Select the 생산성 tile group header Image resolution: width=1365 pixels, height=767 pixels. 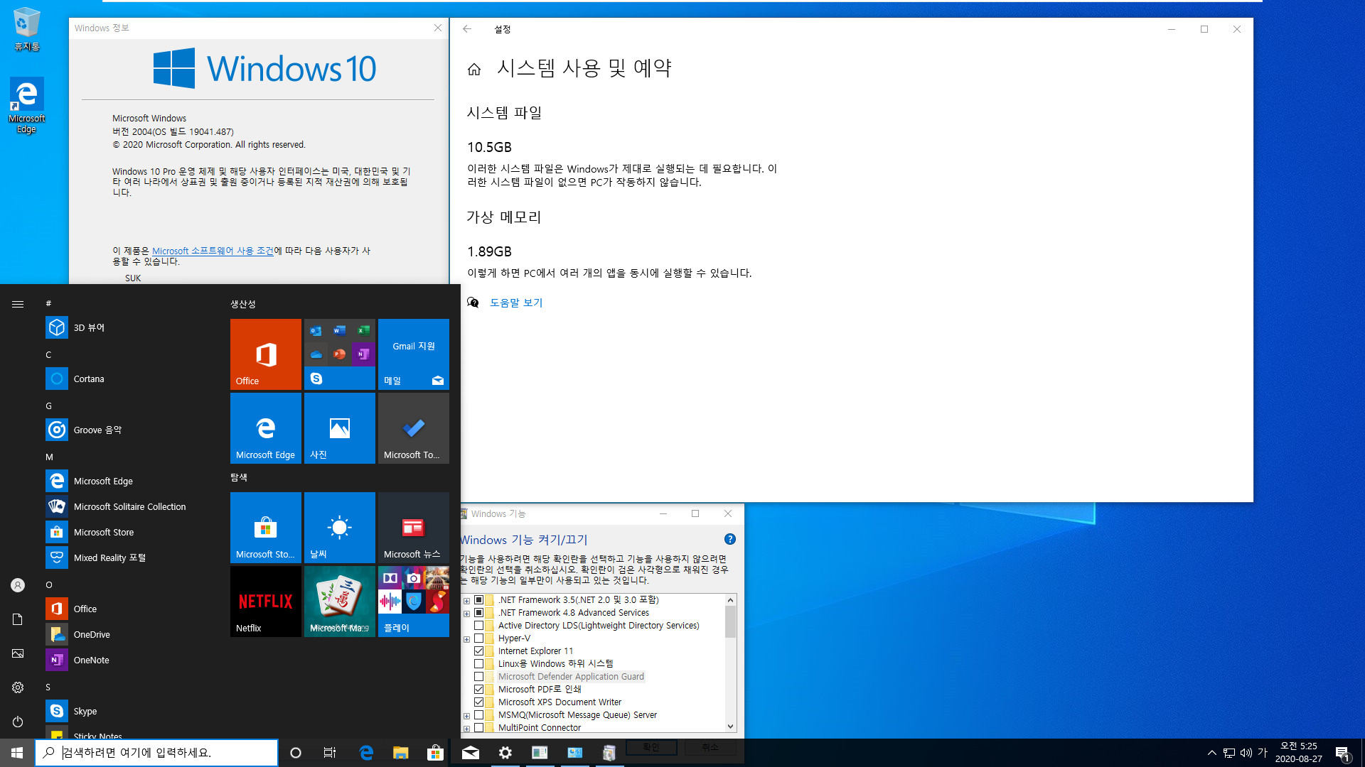[x=243, y=304]
